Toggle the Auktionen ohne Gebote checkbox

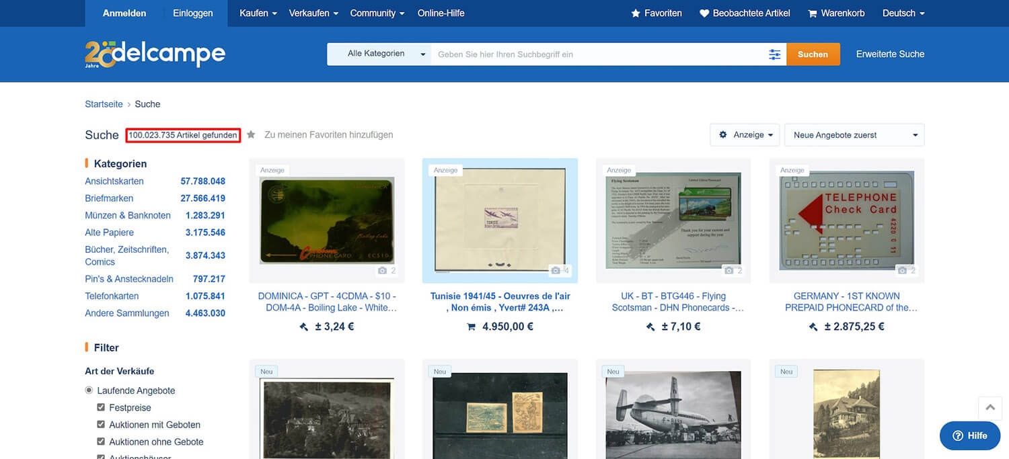(101, 442)
